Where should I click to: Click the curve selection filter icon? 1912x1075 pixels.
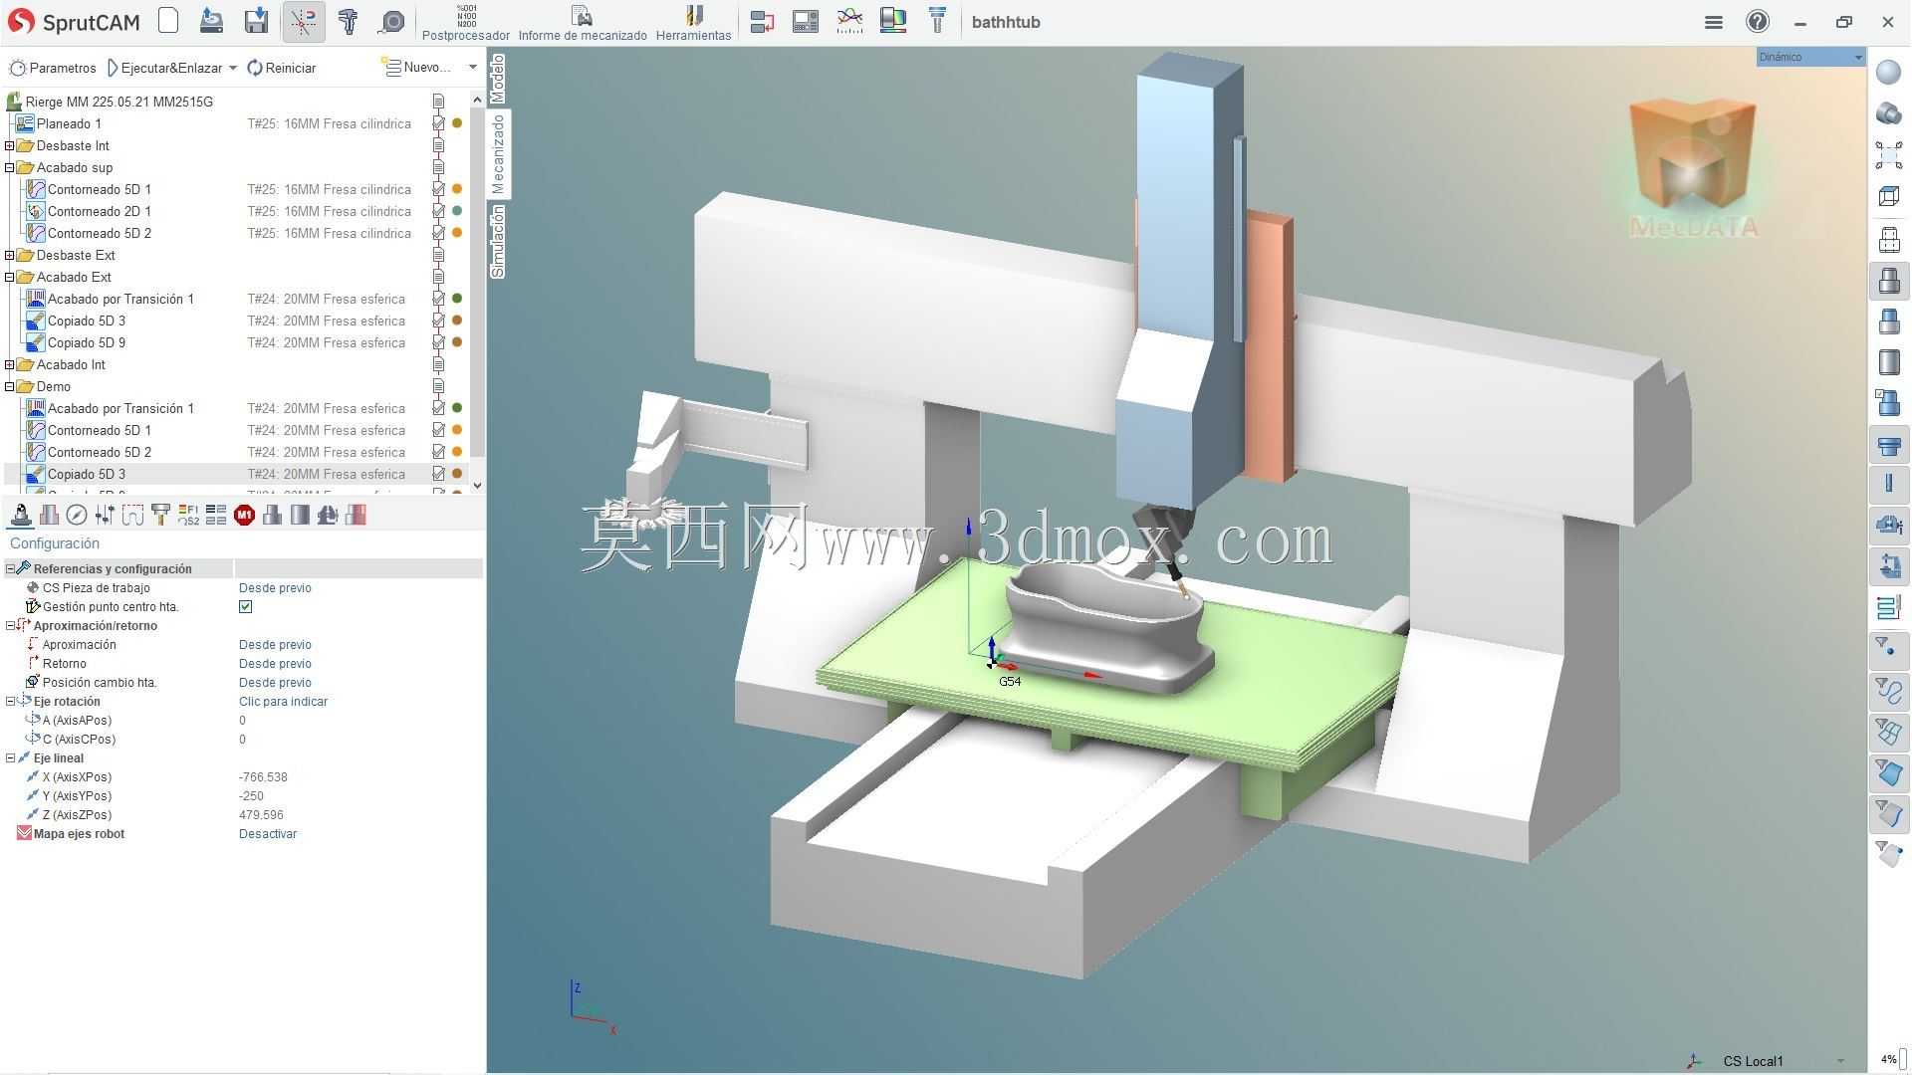coord(1888,690)
